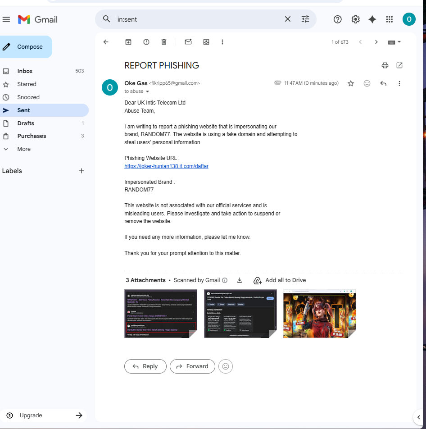Click the '1 of 673' counter
This screenshot has height=429, width=426.
coord(340,42)
